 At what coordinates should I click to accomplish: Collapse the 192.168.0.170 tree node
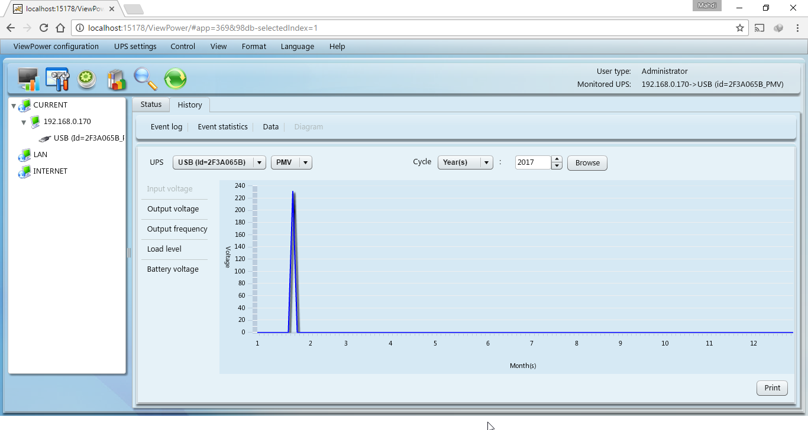tap(24, 122)
